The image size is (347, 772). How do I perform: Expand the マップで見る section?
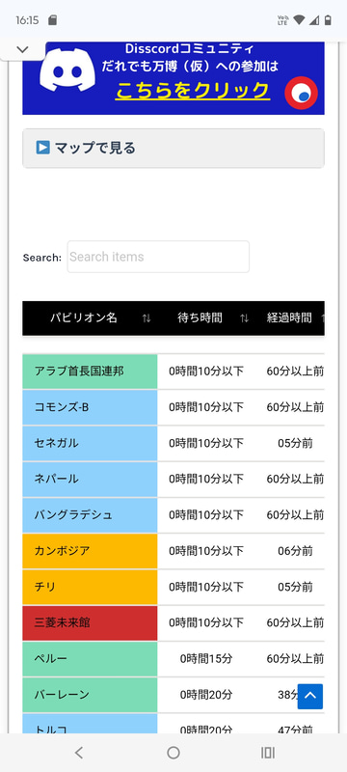(173, 149)
